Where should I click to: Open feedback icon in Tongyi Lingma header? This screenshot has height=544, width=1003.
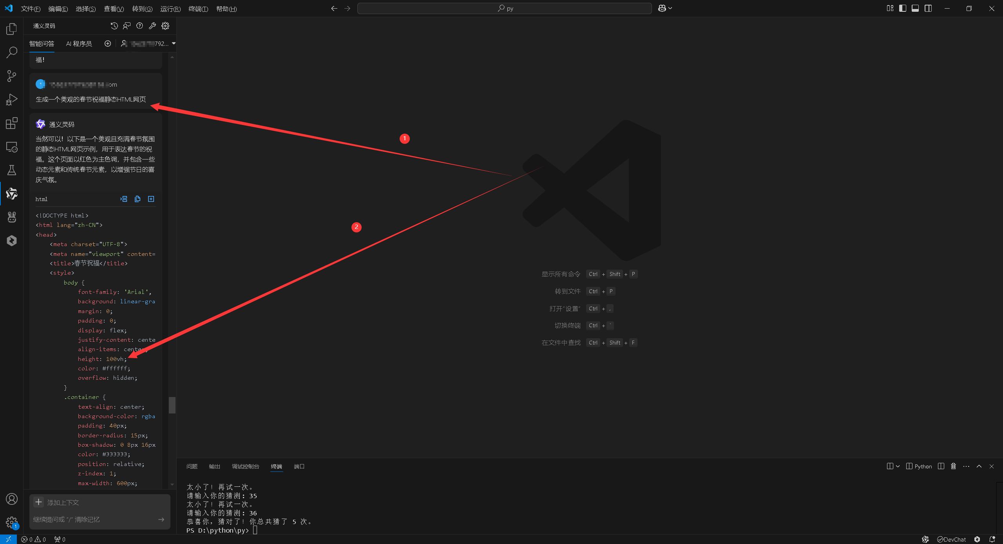tap(127, 26)
